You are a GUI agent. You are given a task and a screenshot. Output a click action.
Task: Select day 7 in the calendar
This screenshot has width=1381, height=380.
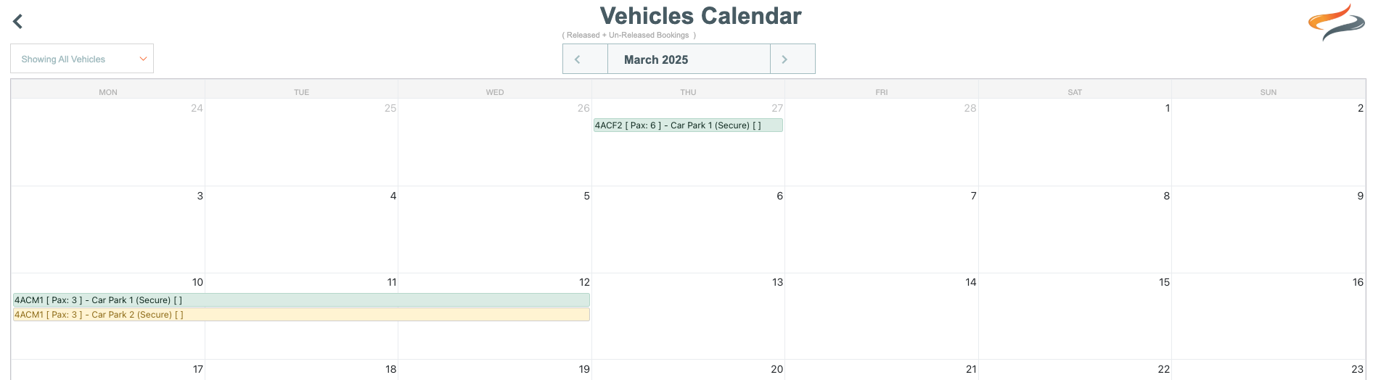click(882, 230)
